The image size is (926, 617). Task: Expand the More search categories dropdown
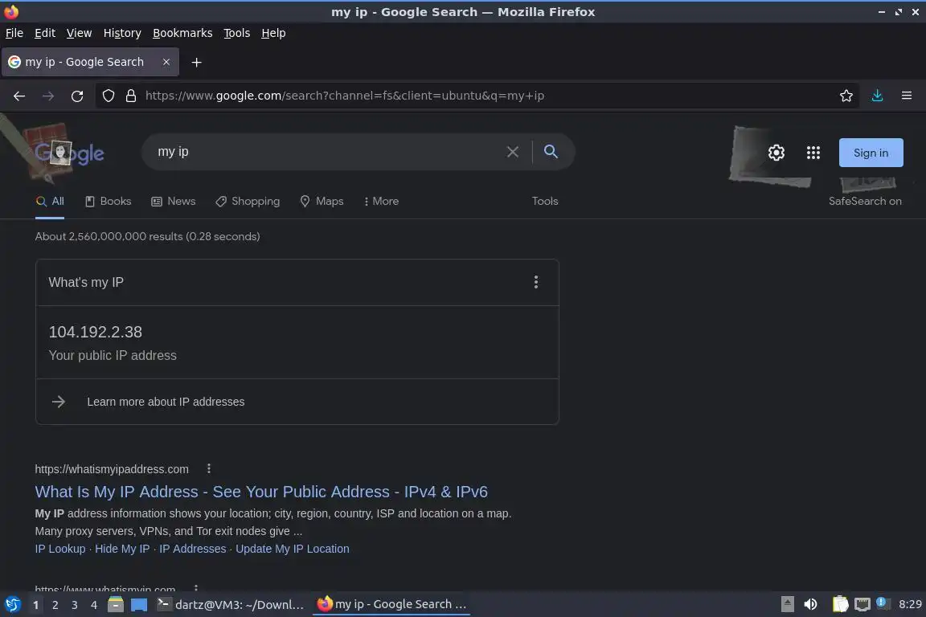click(381, 202)
